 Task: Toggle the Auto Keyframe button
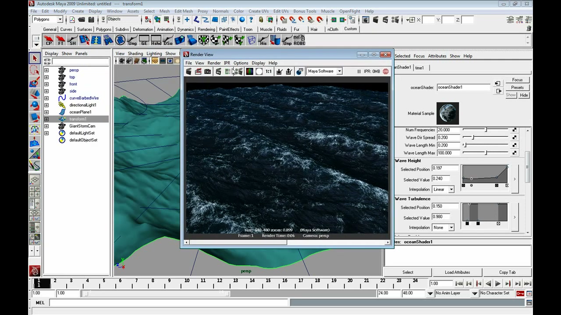coord(520,293)
